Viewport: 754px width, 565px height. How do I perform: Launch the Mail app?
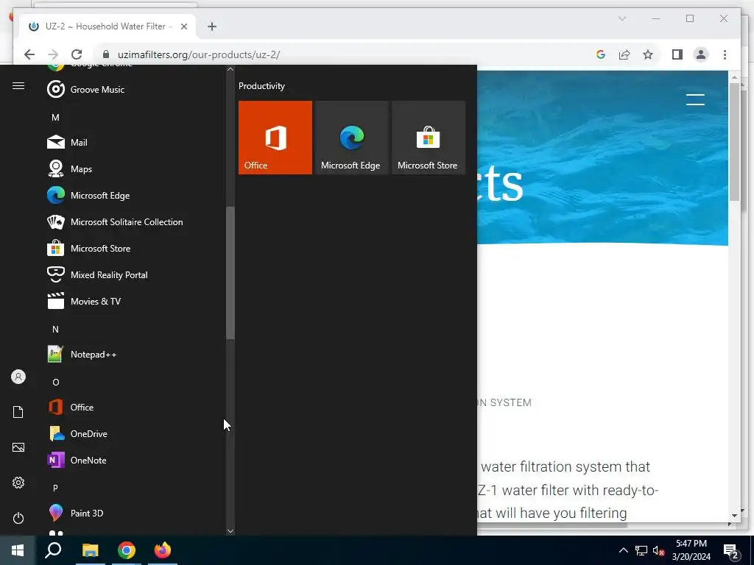[x=135, y=142]
